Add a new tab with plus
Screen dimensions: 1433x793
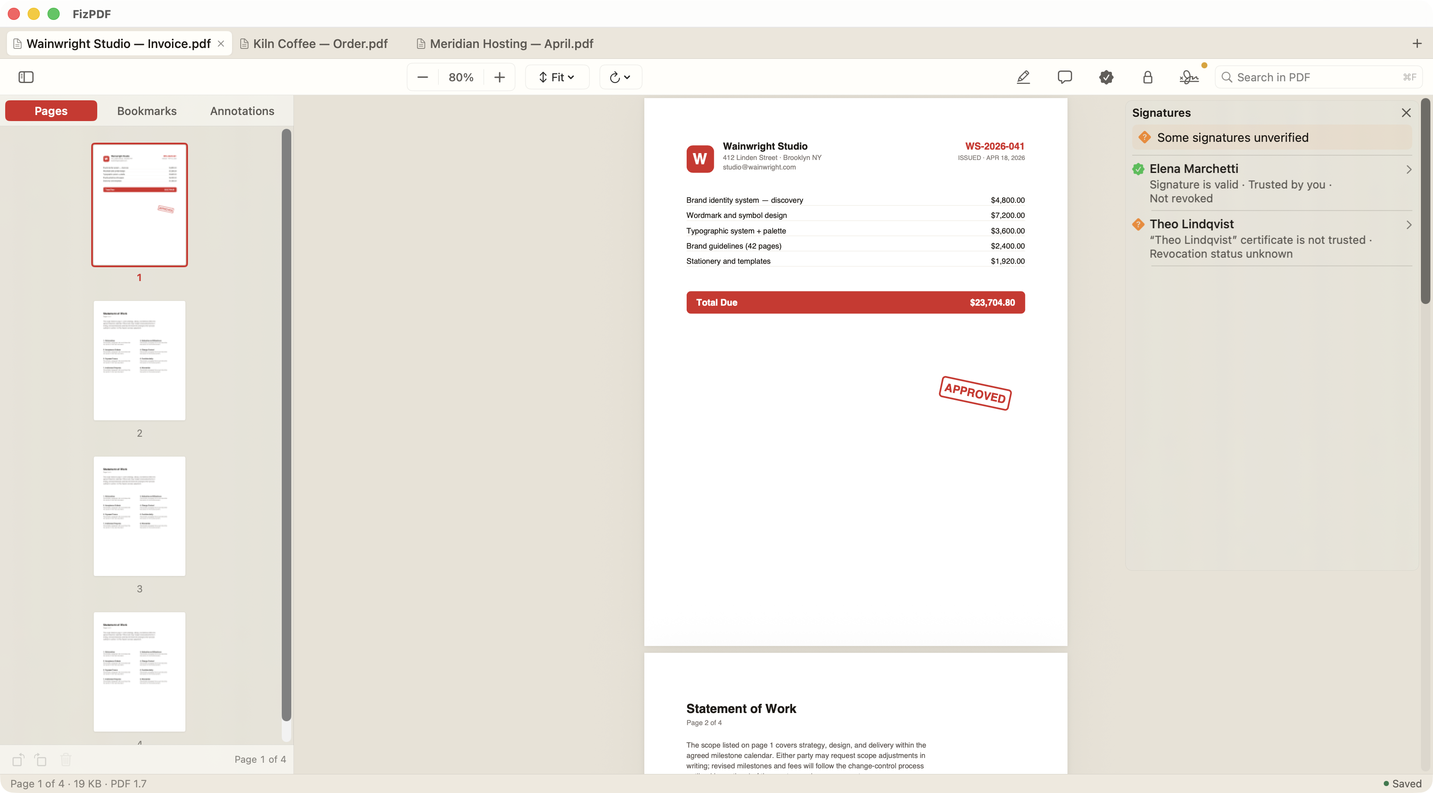point(1417,43)
